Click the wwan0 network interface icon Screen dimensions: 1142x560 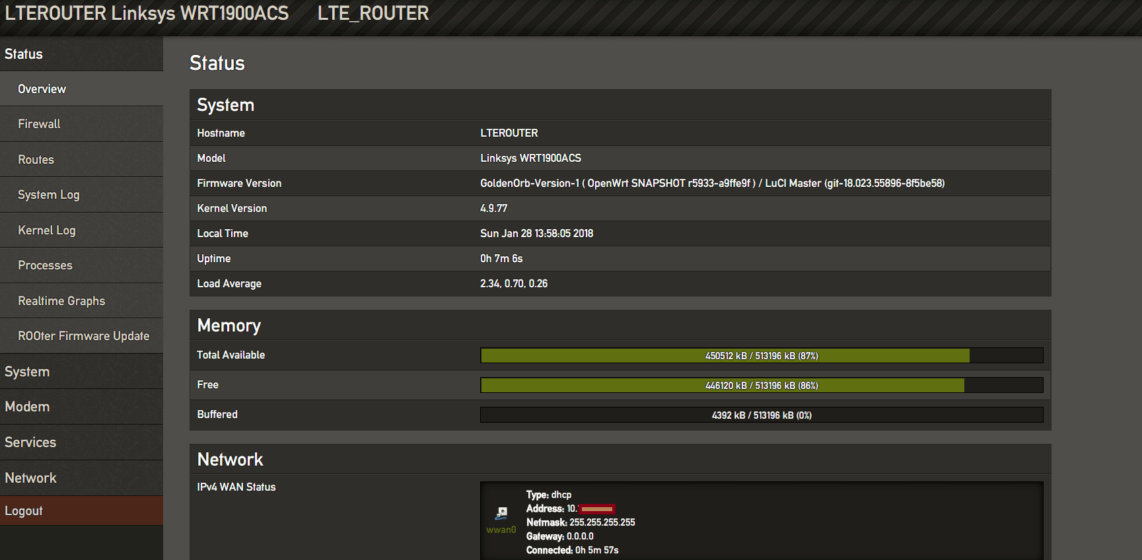click(x=501, y=513)
